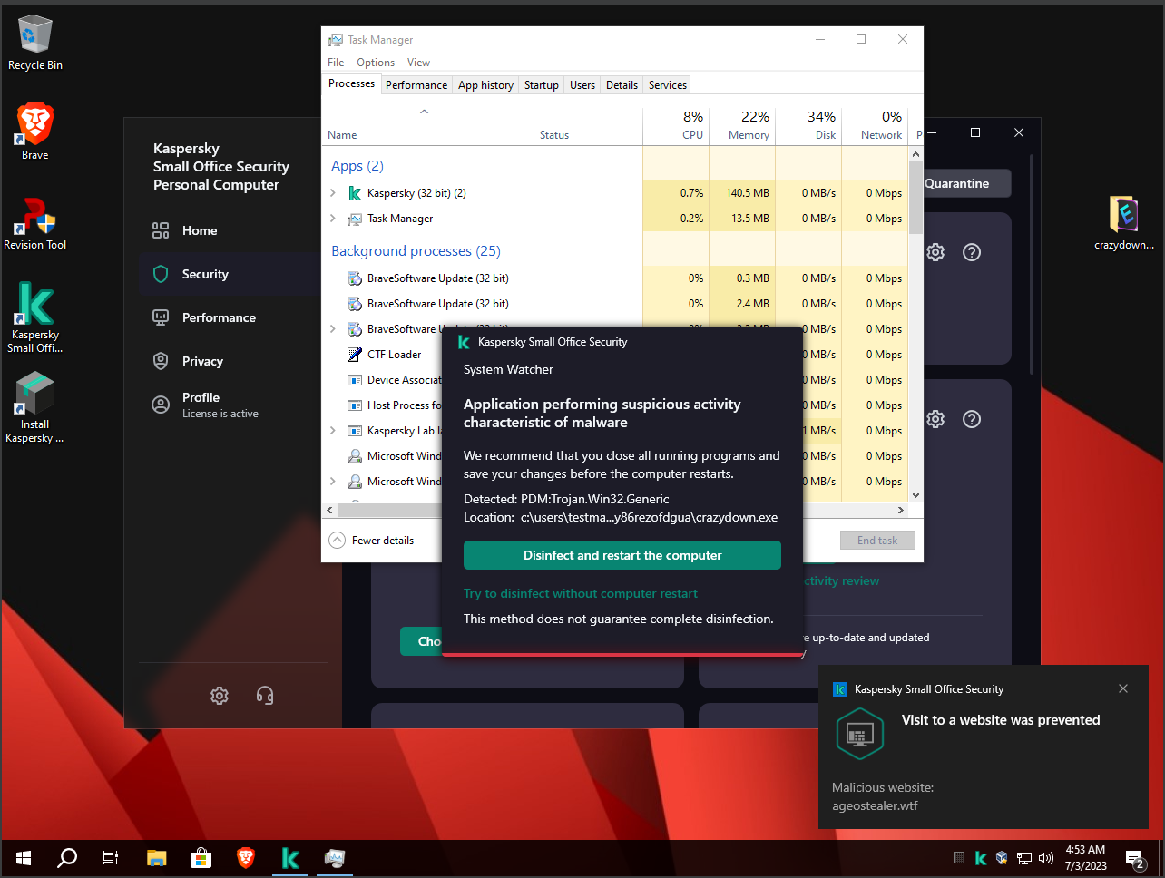The height and width of the screenshot is (878, 1165).
Task: Sort processes by the Memory column
Action: pos(742,126)
